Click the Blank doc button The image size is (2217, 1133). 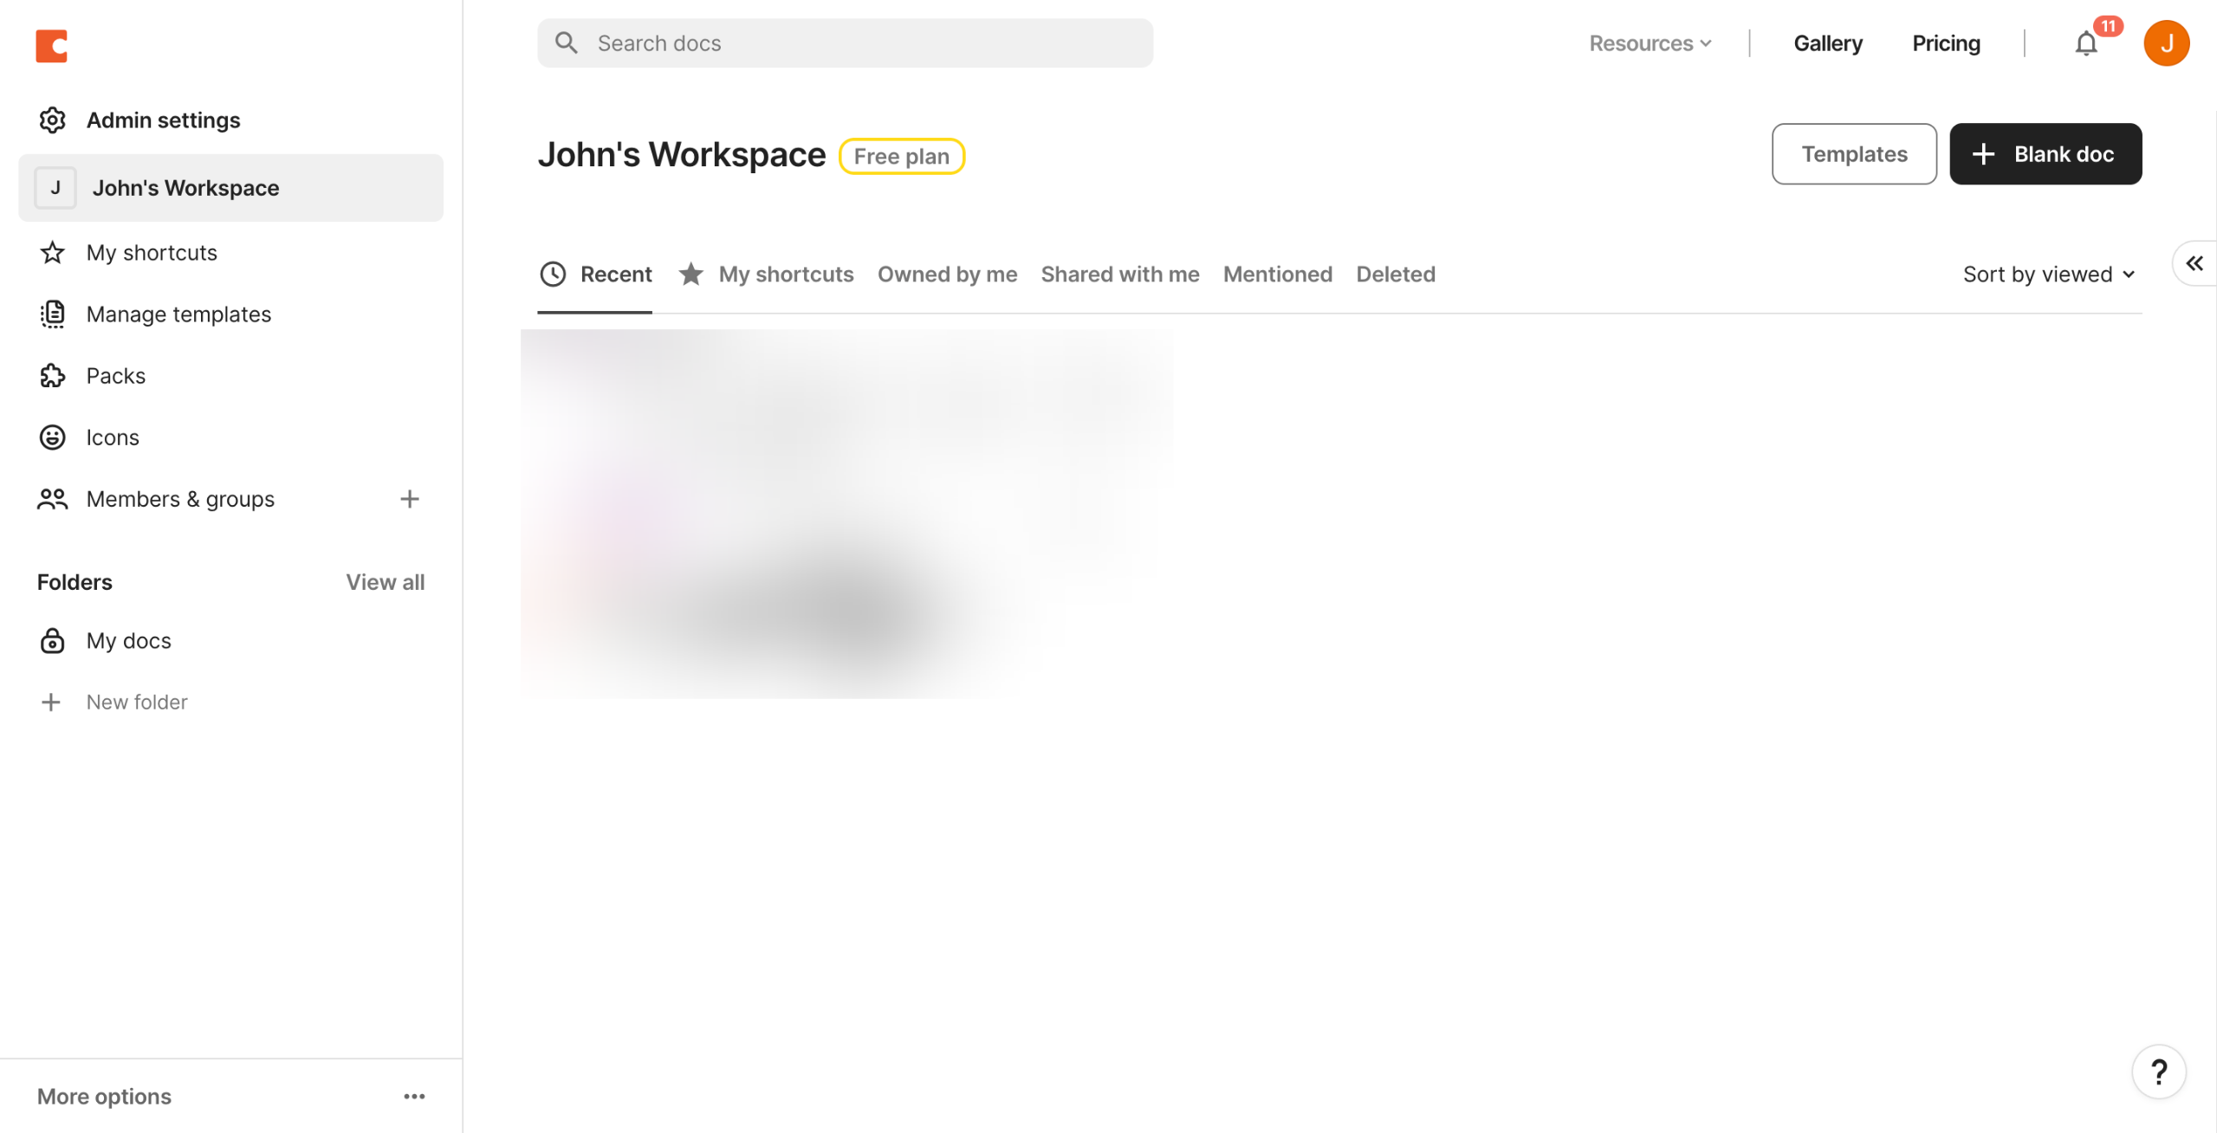2045,154
